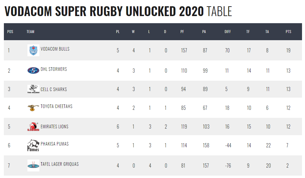305x178 pixels.
Task: Select the TEAM column header
Action: [30, 32]
